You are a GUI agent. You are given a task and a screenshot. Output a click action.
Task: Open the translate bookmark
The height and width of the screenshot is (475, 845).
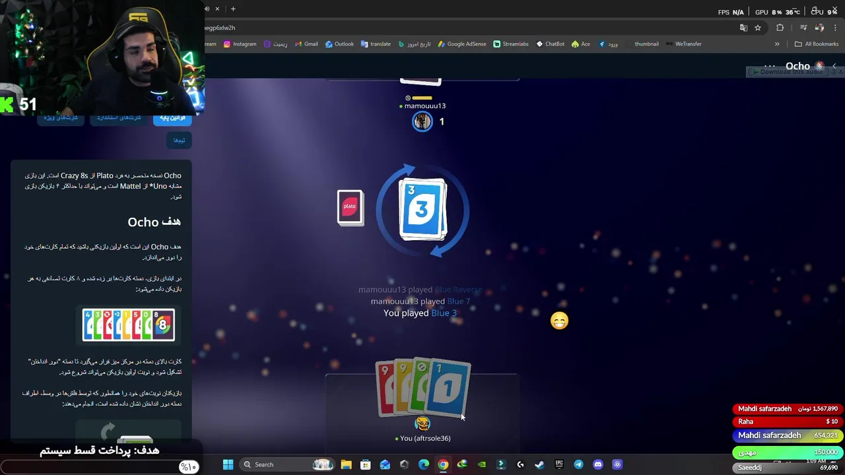point(376,44)
